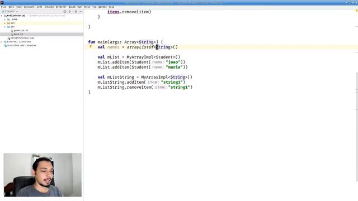Click the editor vertical scrollbar

coord(357,127)
